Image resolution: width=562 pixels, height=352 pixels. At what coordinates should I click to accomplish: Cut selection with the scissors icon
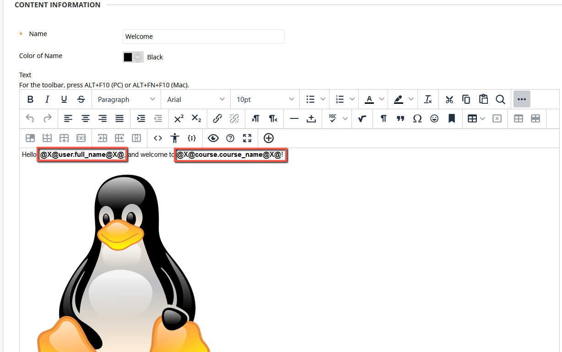pos(449,99)
